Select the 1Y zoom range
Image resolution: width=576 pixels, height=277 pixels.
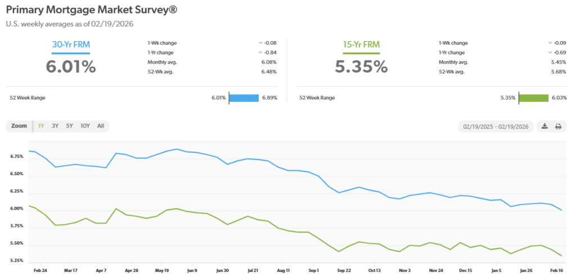click(42, 126)
